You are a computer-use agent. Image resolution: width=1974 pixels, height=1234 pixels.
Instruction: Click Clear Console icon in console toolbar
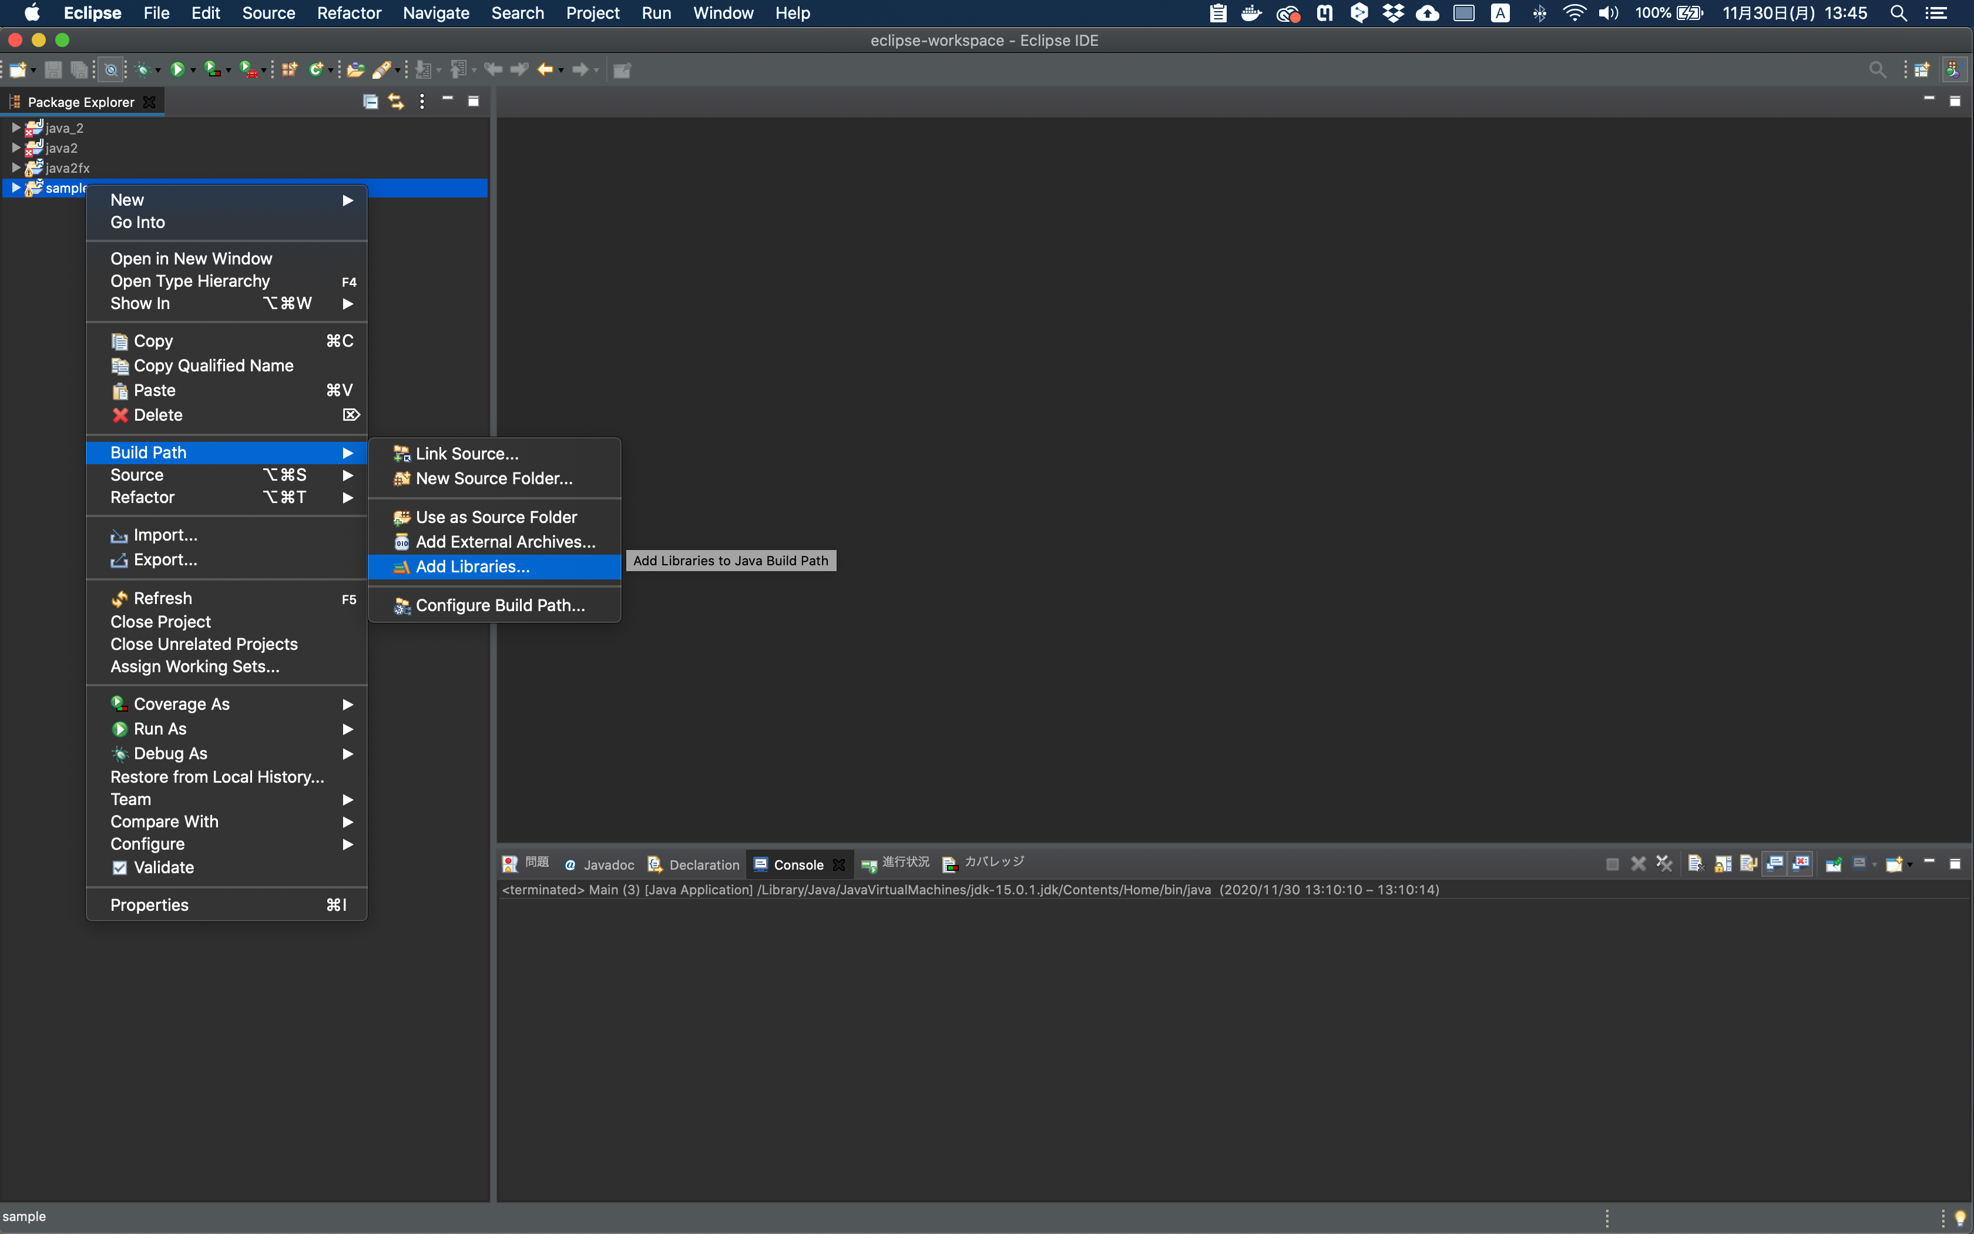coord(1696,863)
